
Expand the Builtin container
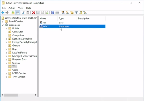(6, 28)
